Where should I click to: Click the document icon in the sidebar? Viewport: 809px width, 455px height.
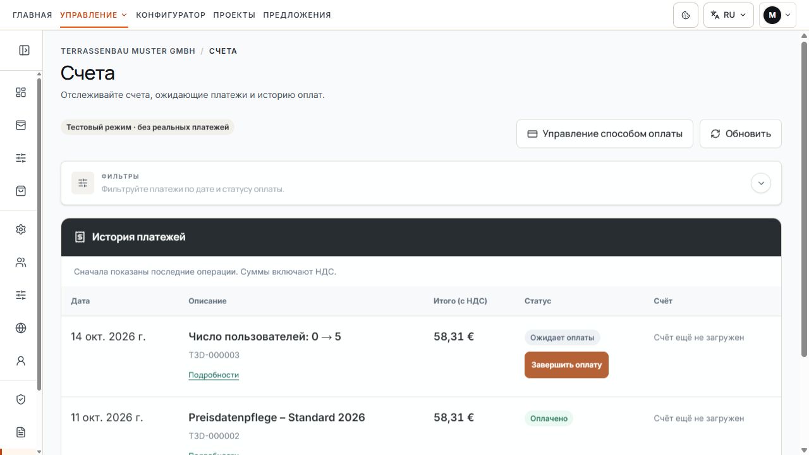point(21,432)
